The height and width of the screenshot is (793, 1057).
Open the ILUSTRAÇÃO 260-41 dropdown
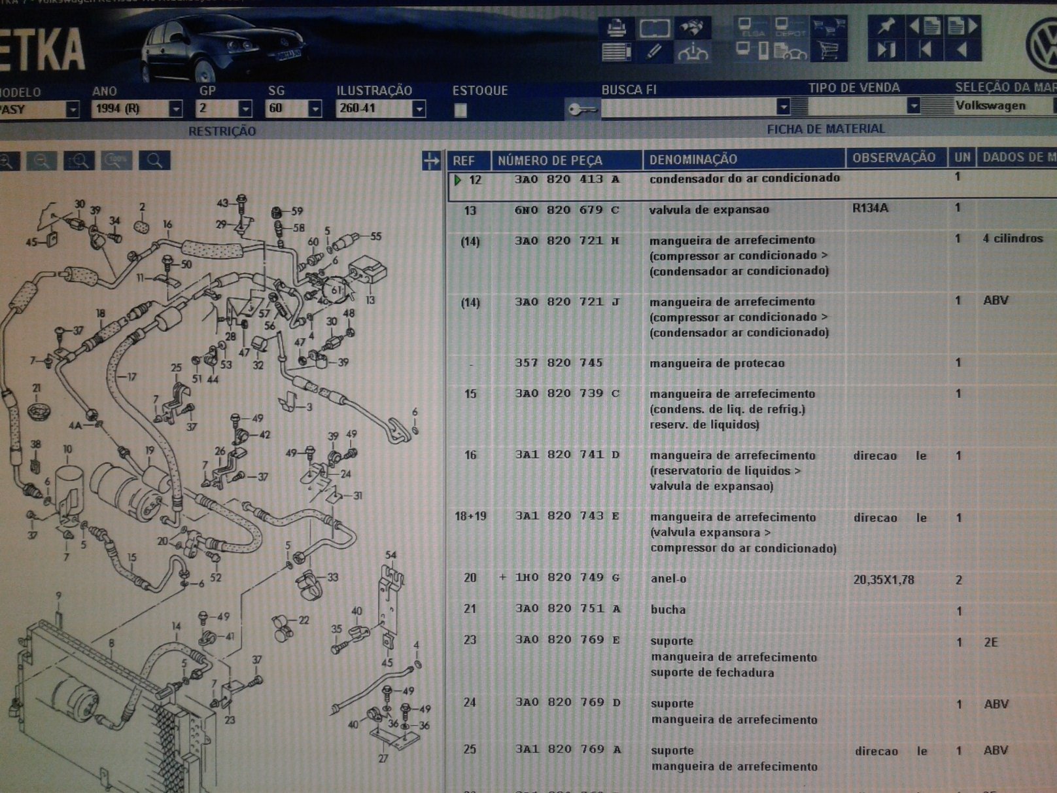point(419,109)
